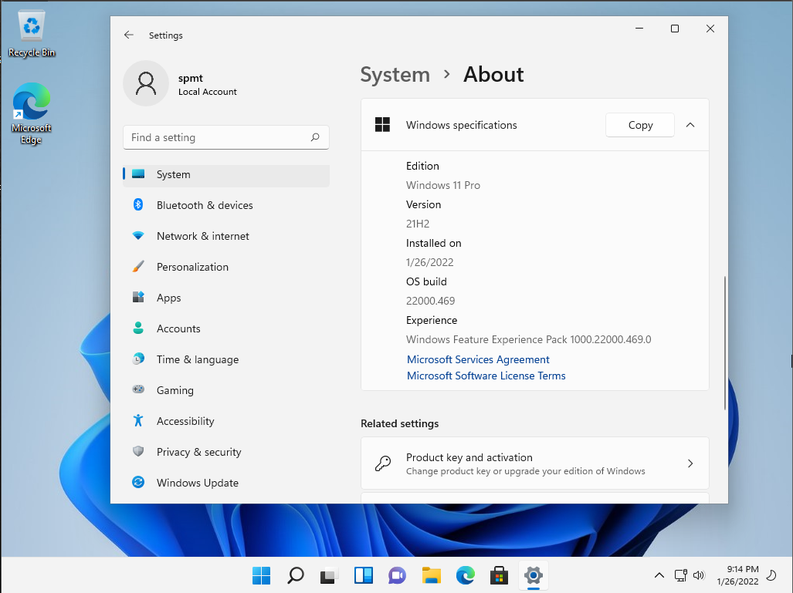Open Microsoft Services Agreement link
The image size is (793, 593).
tap(478, 359)
